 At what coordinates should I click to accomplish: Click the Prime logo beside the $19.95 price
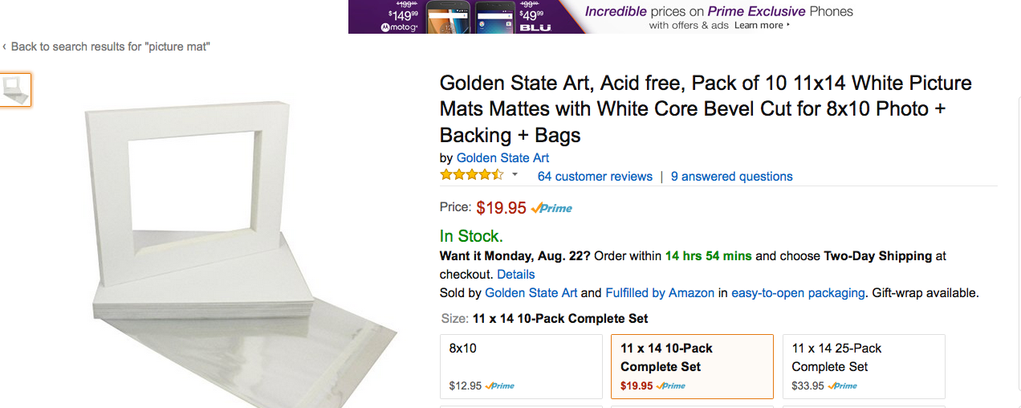pos(551,208)
